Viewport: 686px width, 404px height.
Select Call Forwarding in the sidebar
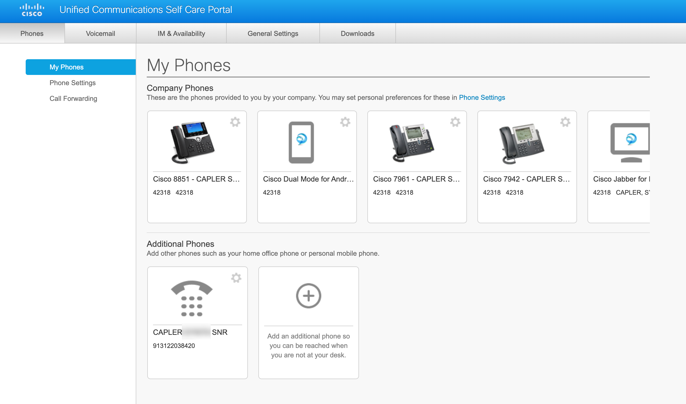pos(73,99)
